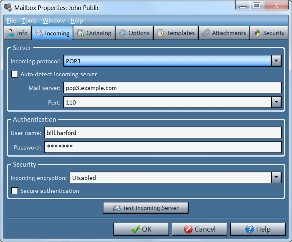The width and height of the screenshot is (292, 242).
Task: Minimize the Mailbox Properties window
Action: tap(243, 6)
